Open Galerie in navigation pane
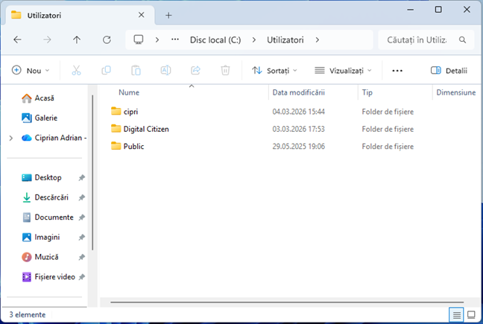 point(40,118)
